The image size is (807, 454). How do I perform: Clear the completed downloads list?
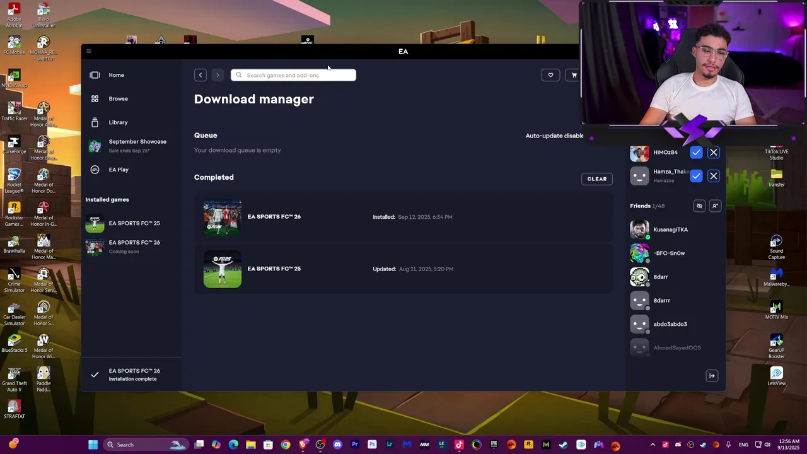coord(597,179)
